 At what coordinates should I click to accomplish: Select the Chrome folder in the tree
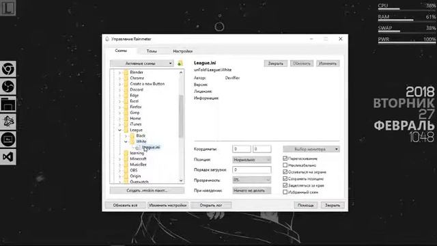137,78
